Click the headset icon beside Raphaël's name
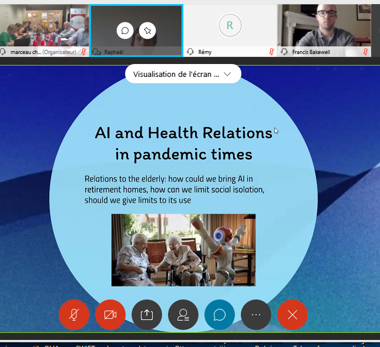The height and width of the screenshot is (347, 380). click(96, 52)
